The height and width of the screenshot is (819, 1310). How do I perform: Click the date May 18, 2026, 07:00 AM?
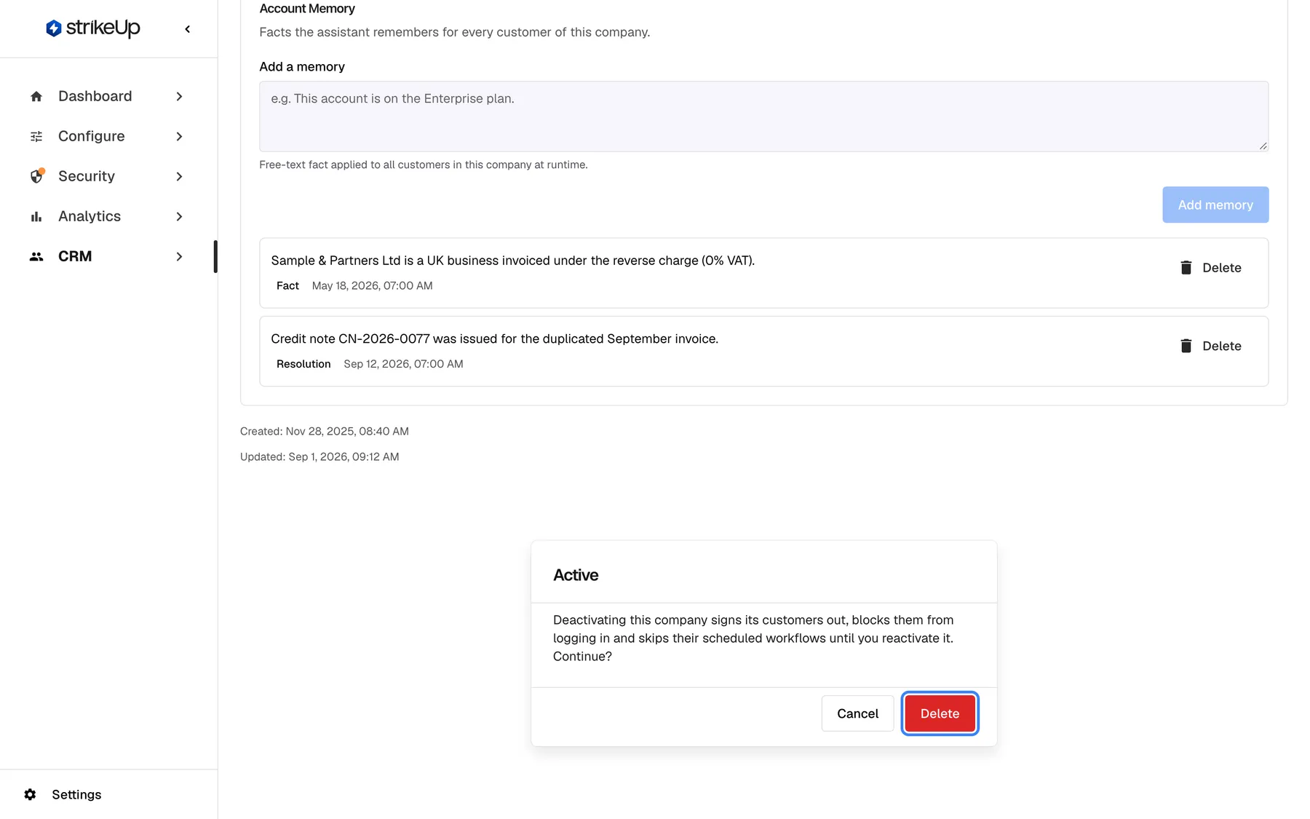coord(372,286)
